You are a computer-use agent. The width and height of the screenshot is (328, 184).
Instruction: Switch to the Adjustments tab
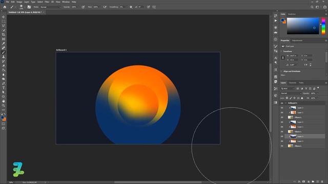297,40
